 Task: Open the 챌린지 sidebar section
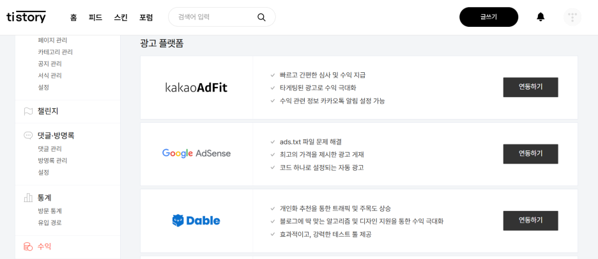point(48,111)
